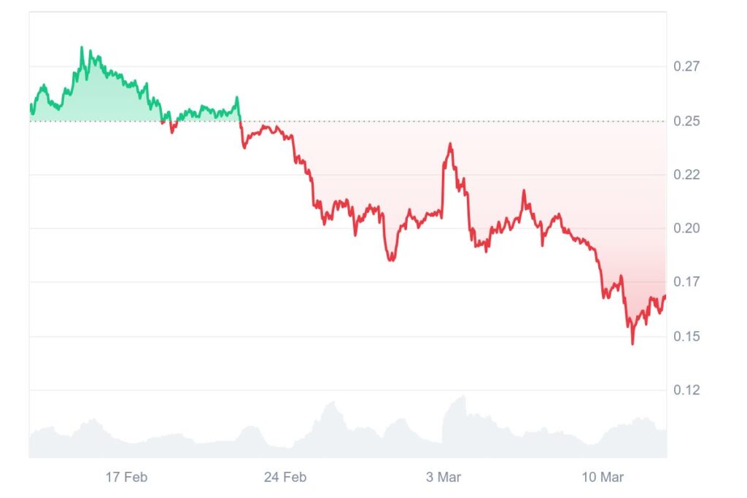This screenshot has width=747, height=498.
Task: Click the lowest red trough of the price line
Action: point(632,343)
